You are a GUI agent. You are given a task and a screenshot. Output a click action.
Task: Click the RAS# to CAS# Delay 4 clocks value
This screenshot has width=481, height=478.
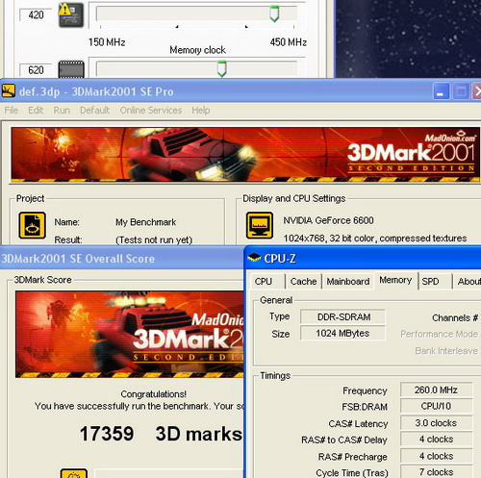pyautogui.click(x=436, y=440)
